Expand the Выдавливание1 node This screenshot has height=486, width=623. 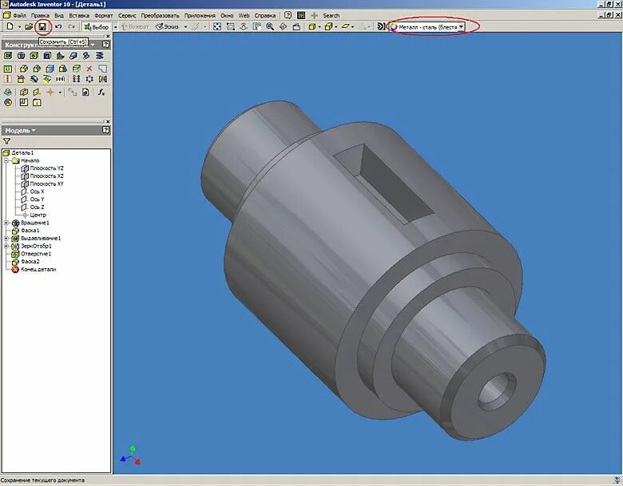[x=6, y=239]
